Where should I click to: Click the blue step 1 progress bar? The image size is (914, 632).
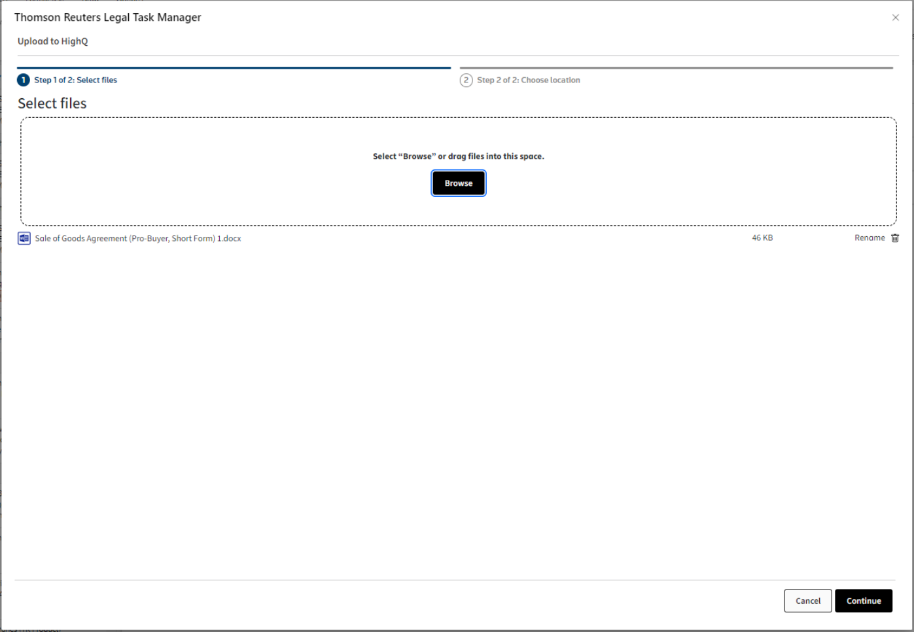coord(234,67)
